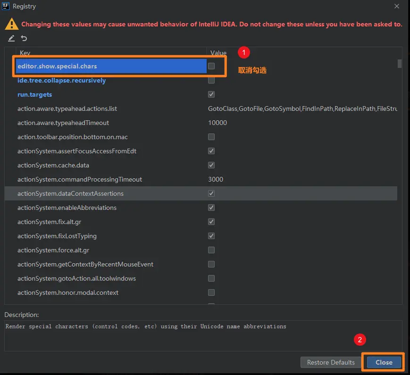
Task: Enable actionSystem.force.alt.gr checkbox
Action: 211,250
